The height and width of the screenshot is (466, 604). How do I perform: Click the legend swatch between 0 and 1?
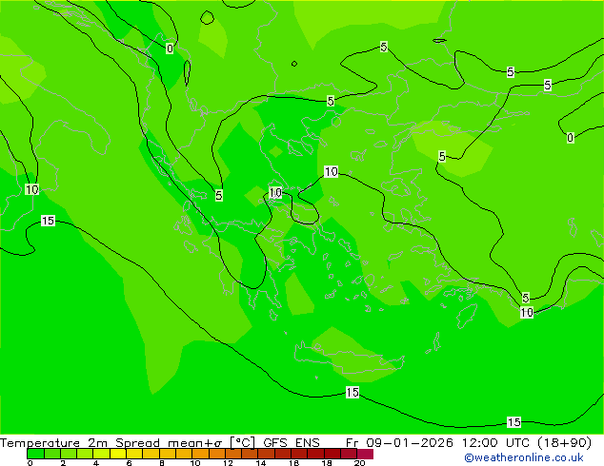[x=35, y=454]
